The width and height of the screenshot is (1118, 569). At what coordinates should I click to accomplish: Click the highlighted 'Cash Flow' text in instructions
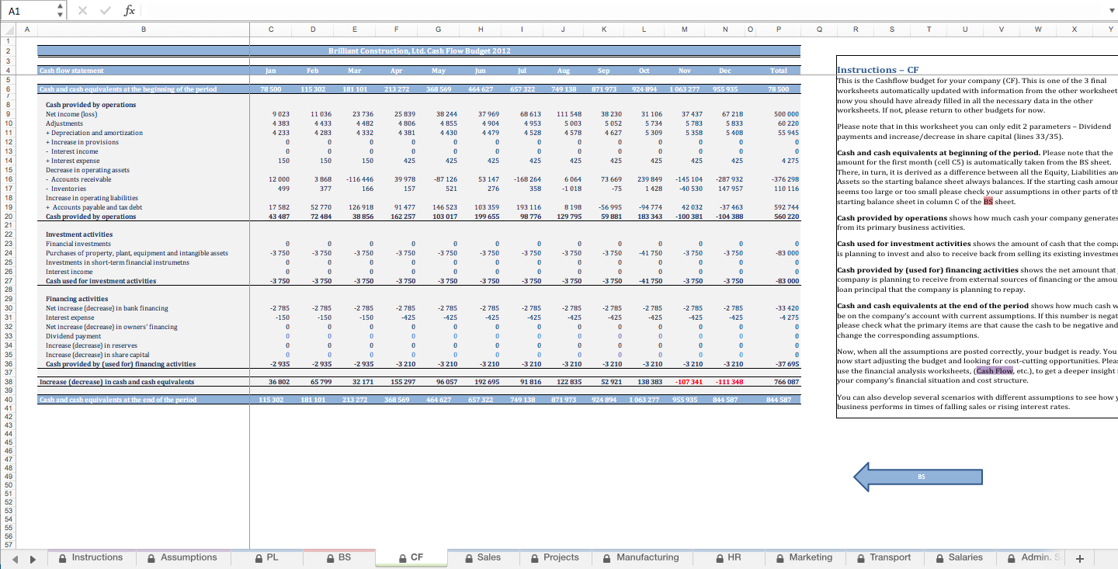point(995,370)
